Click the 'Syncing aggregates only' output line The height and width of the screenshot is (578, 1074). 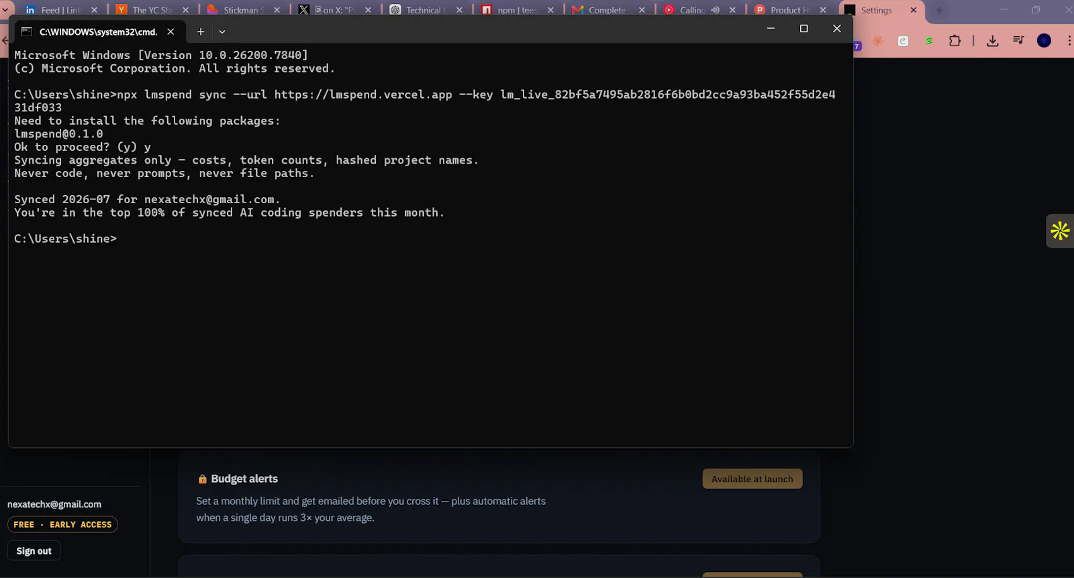coord(246,160)
